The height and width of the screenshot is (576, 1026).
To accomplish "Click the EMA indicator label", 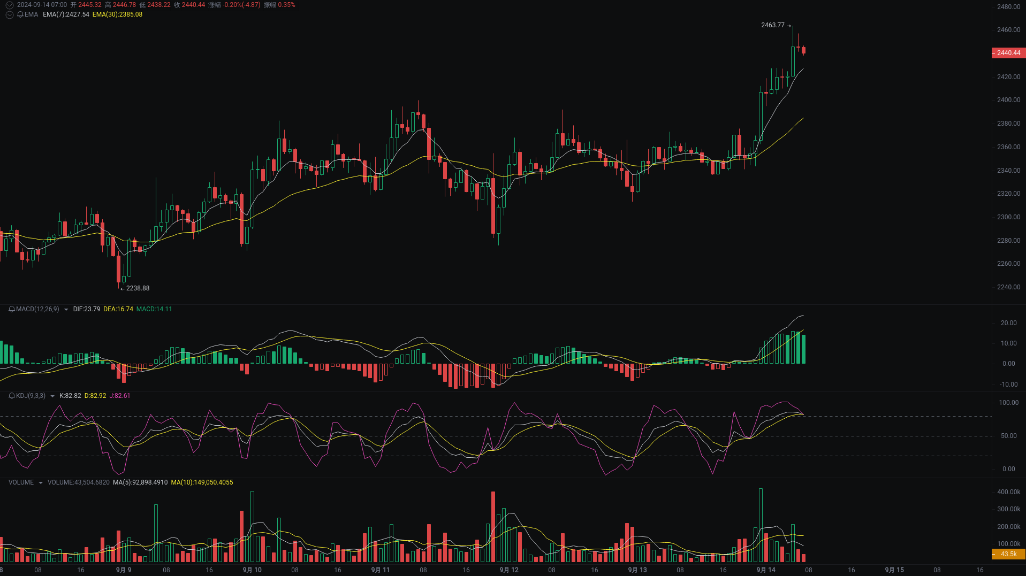I will (31, 15).
